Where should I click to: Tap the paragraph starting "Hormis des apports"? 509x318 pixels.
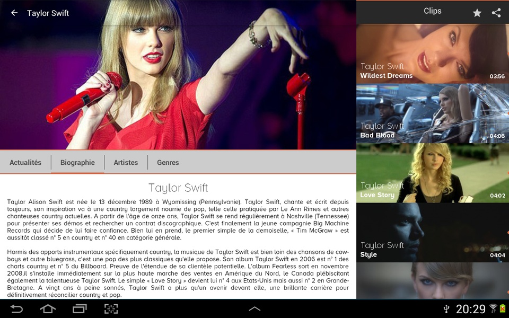(178, 273)
